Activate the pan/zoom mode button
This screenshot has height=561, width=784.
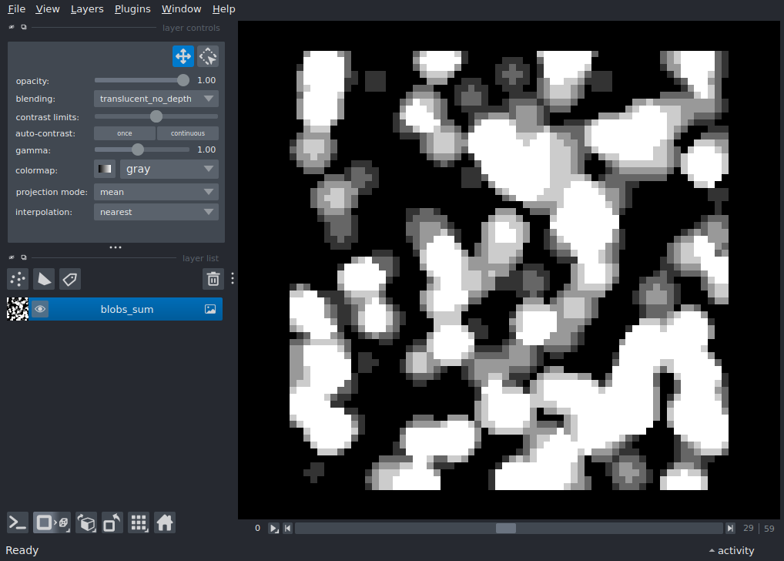[x=183, y=55]
